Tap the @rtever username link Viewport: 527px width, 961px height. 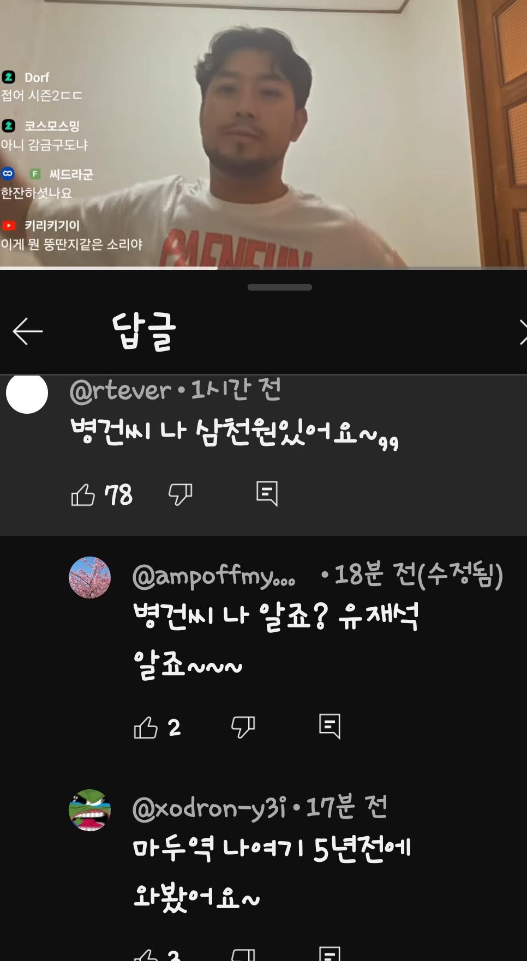(x=121, y=390)
